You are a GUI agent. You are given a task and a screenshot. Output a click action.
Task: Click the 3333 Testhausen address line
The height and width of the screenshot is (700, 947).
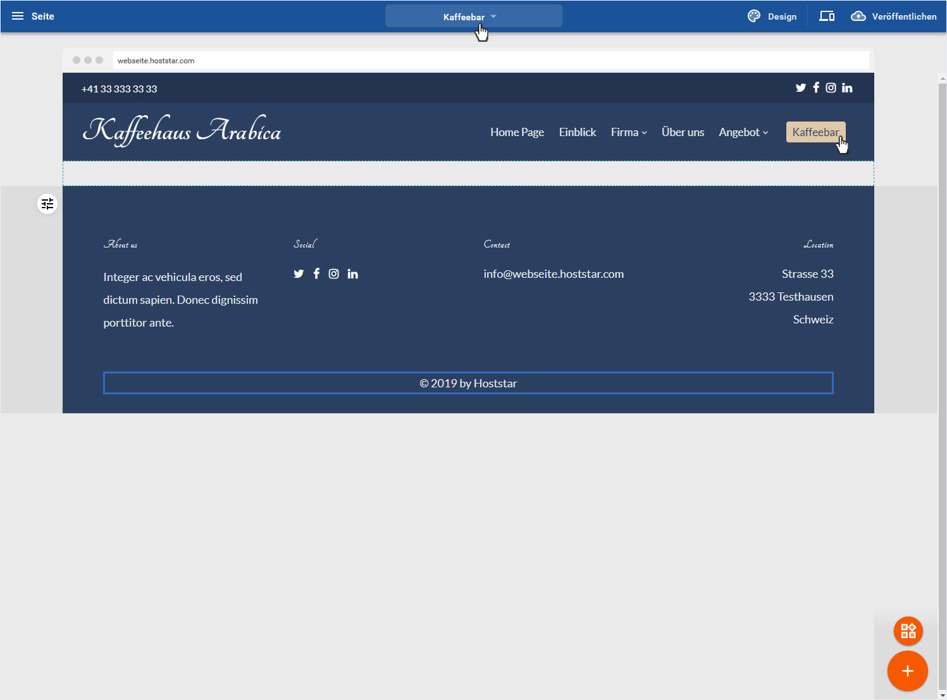tap(791, 297)
